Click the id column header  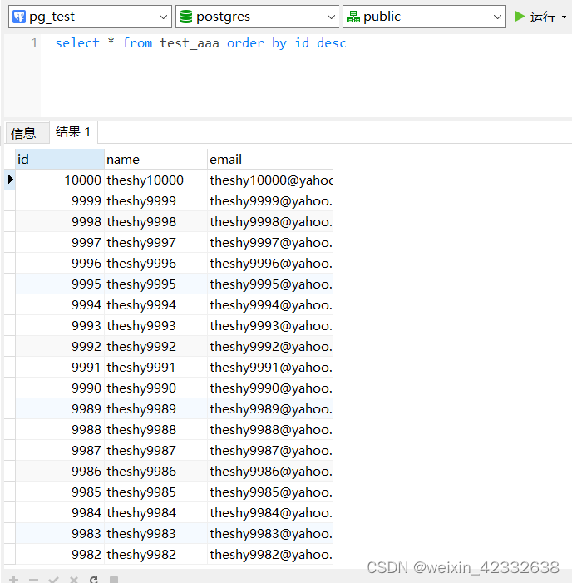(x=60, y=159)
